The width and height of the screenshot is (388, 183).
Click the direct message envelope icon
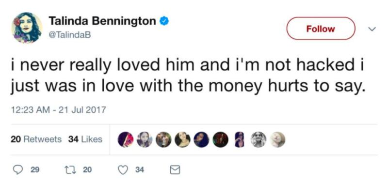175,169
